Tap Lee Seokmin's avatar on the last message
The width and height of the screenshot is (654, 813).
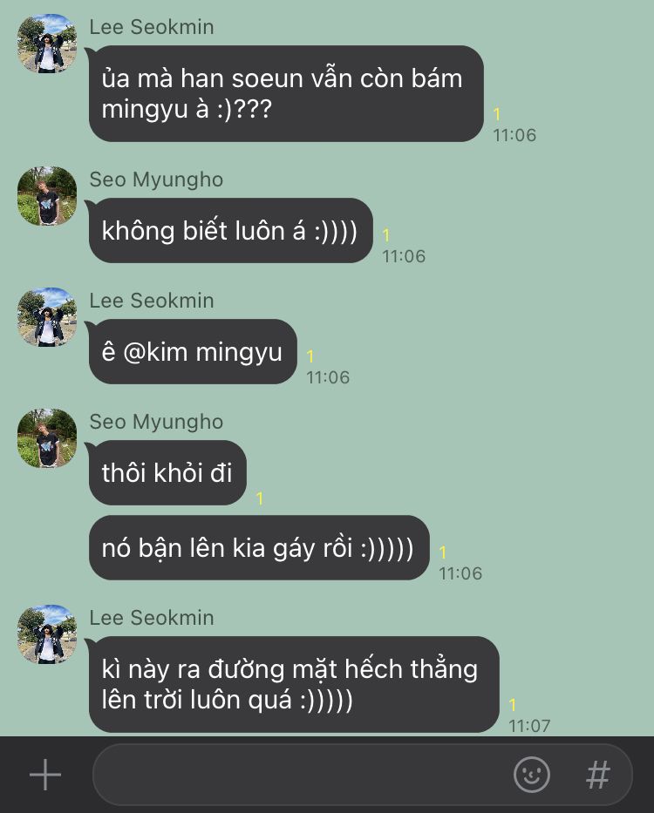click(x=47, y=634)
